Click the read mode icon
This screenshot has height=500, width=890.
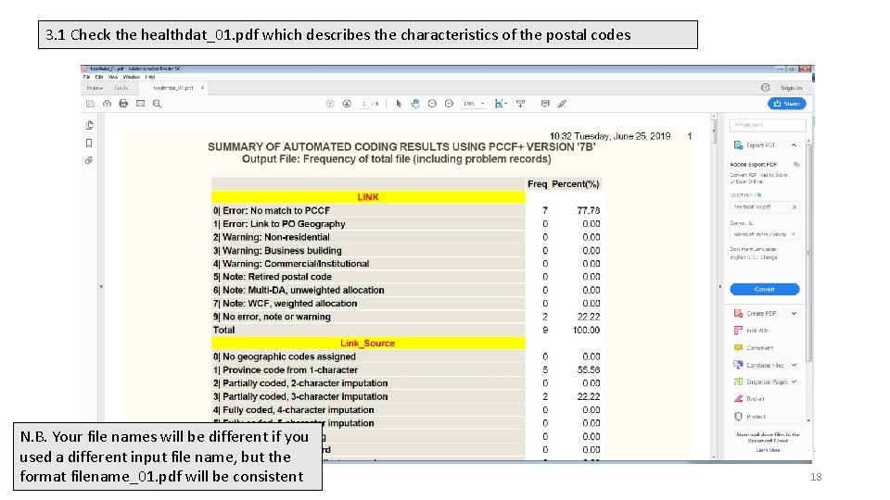pyautogui.click(x=520, y=104)
